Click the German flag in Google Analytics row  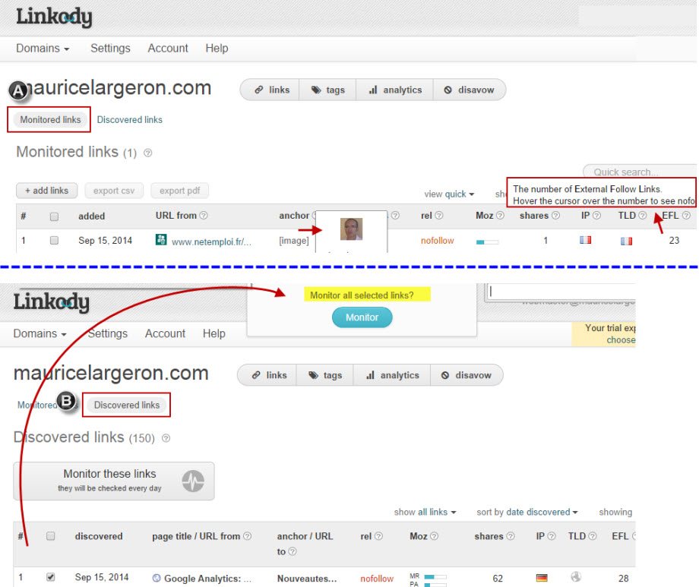(x=542, y=578)
